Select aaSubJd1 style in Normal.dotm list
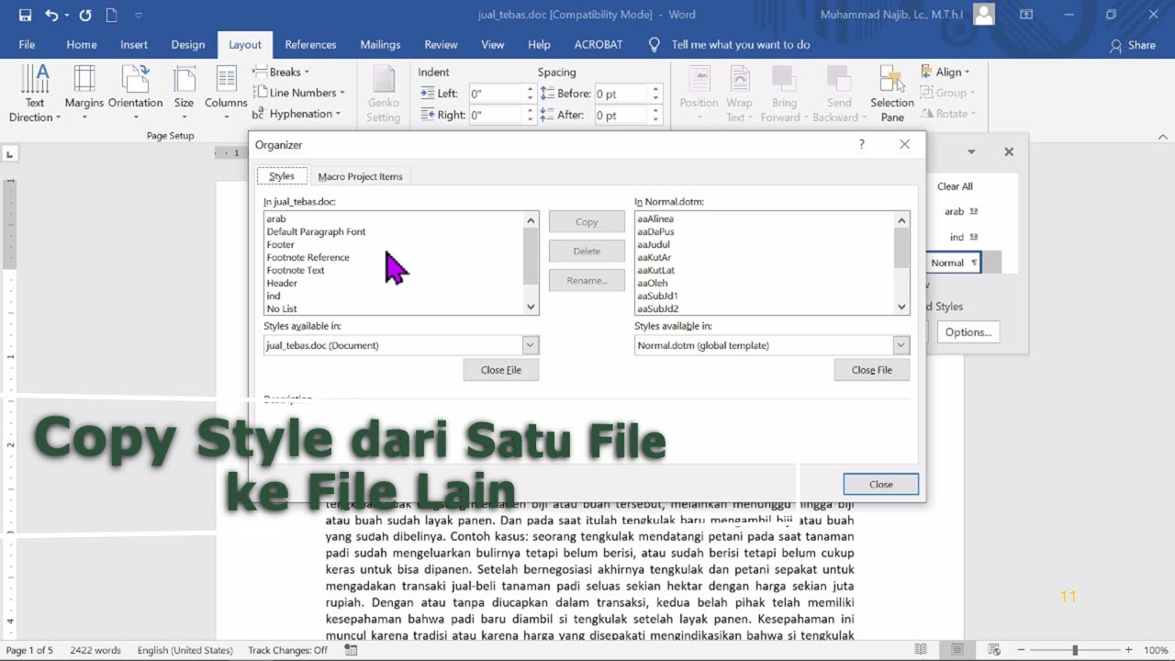The image size is (1175, 661). (x=657, y=296)
